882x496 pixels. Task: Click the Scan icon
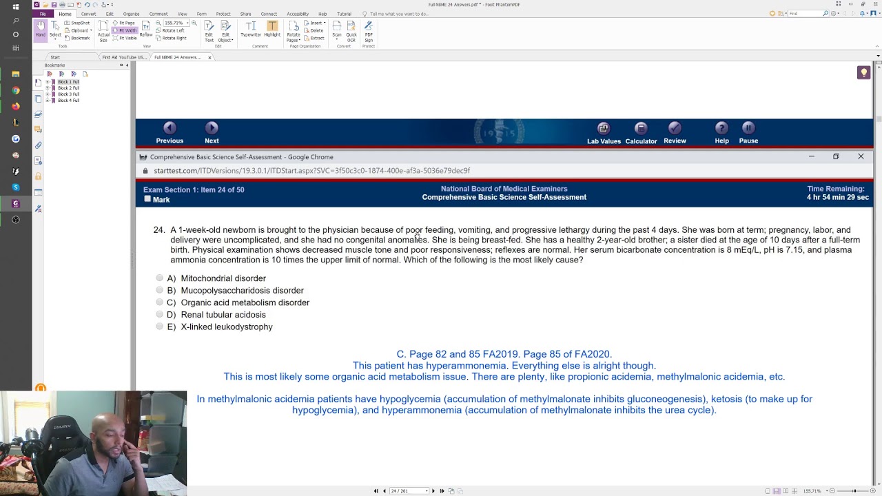[336, 29]
